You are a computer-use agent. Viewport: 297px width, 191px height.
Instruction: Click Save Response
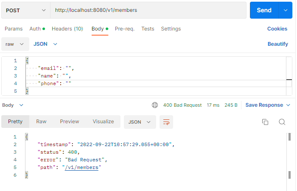[264, 105]
